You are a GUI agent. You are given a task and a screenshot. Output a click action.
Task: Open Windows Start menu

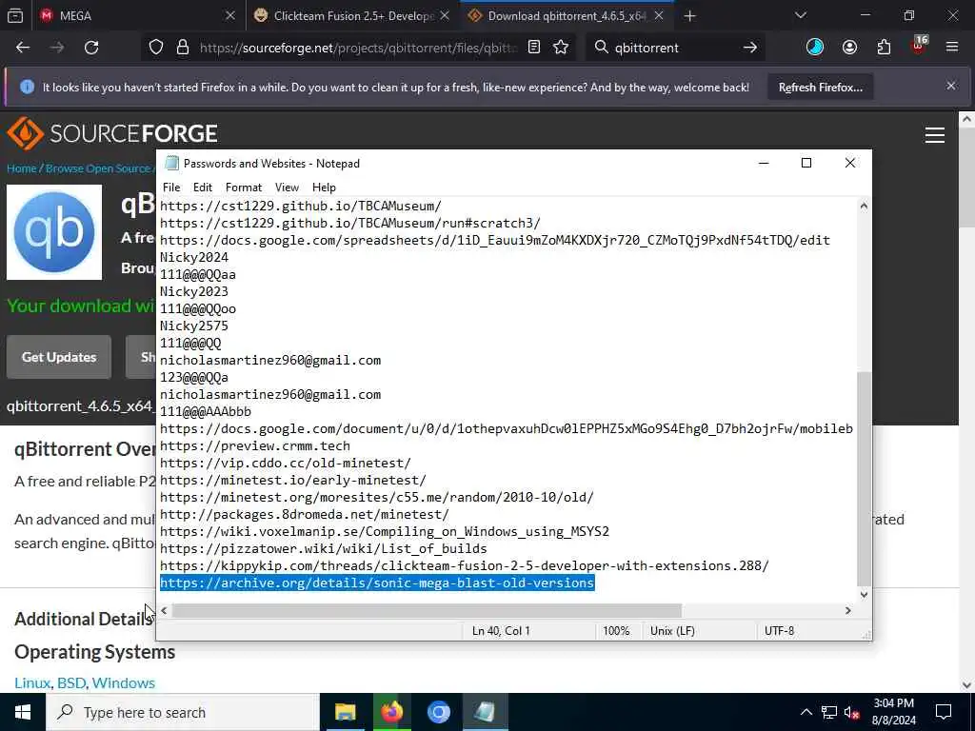(x=23, y=712)
